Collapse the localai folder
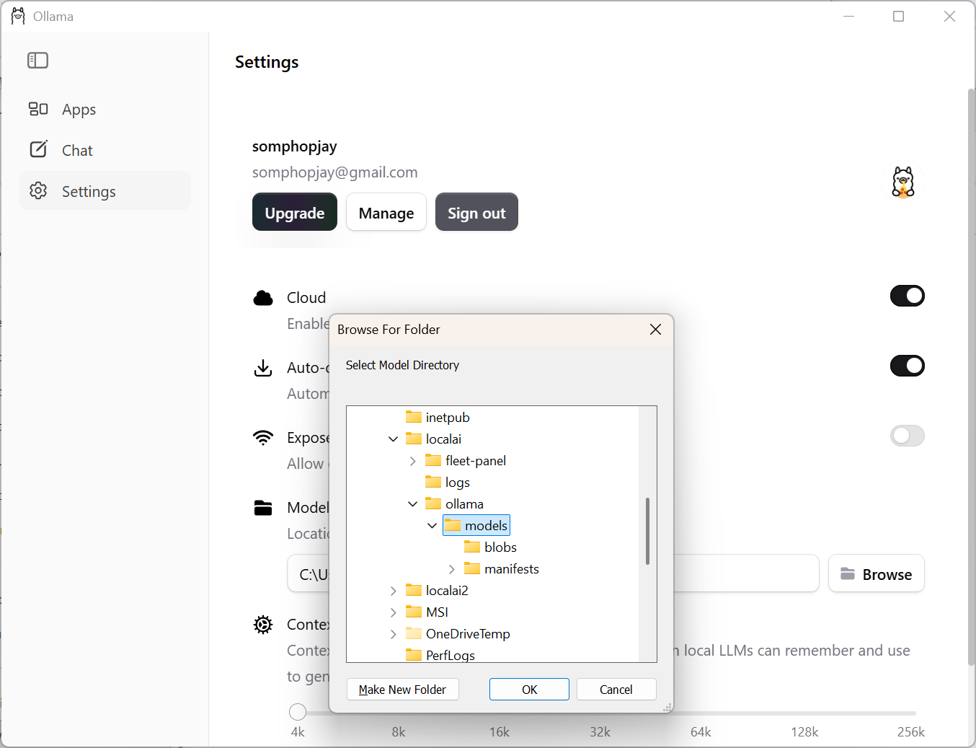Image resolution: width=976 pixels, height=748 pixels. click(x=393, y=439)
